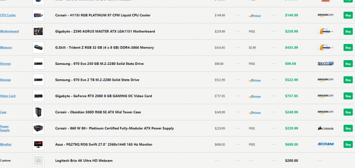355x168 pixels.
Task: Click the OutletPC logo on Samsung 250 GB row
Action: 326,64
